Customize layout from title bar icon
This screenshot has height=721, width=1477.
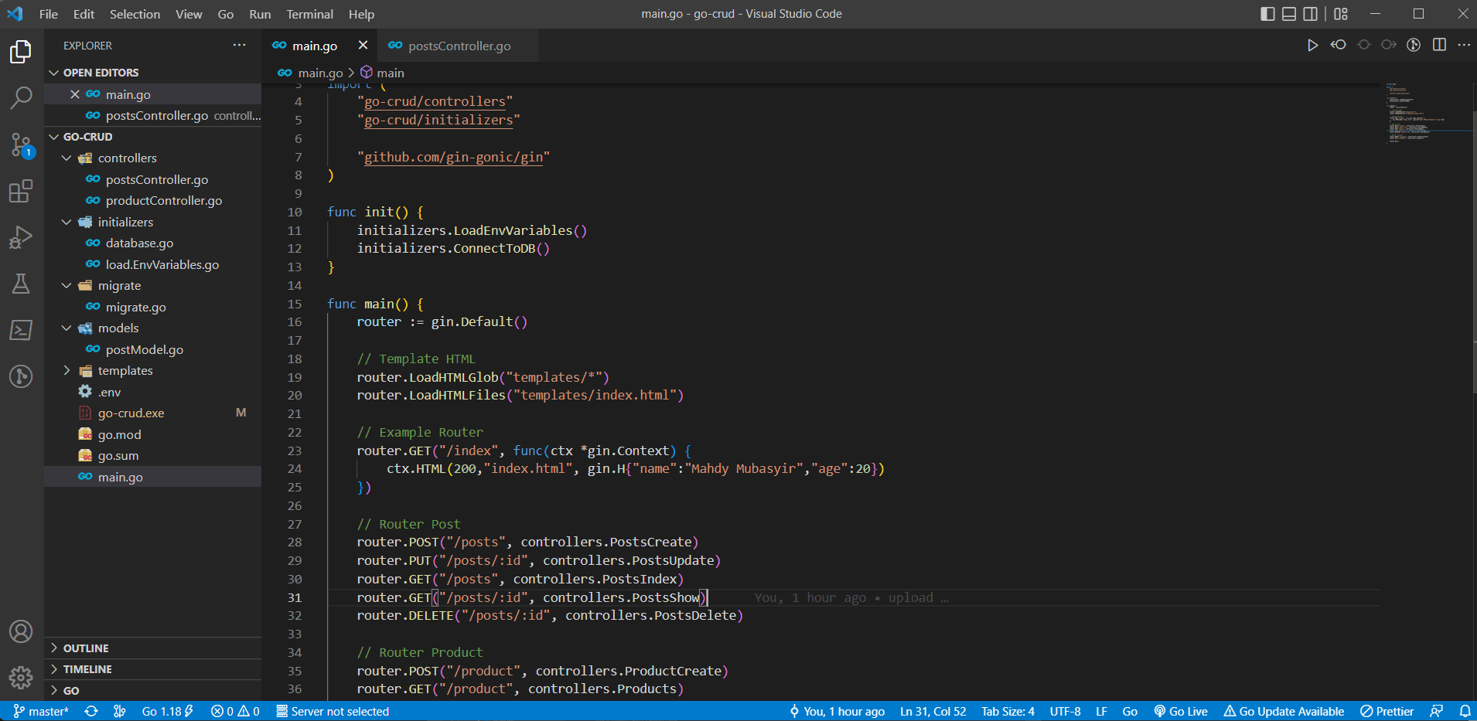(1341, 14)
